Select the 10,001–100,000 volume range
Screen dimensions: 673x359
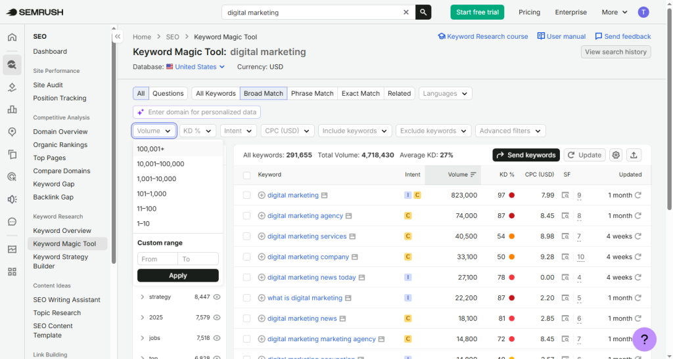point(177,163)
